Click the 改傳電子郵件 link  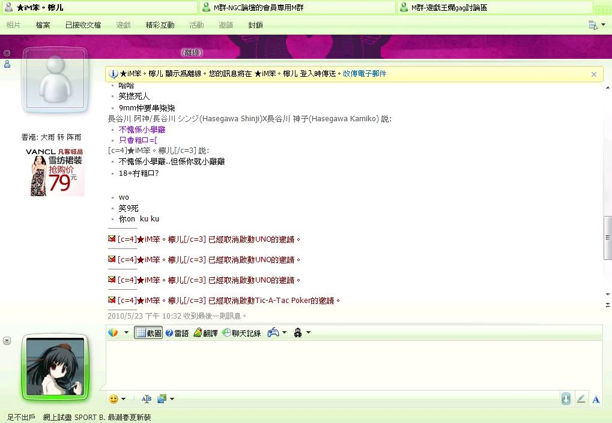(365, 74)
